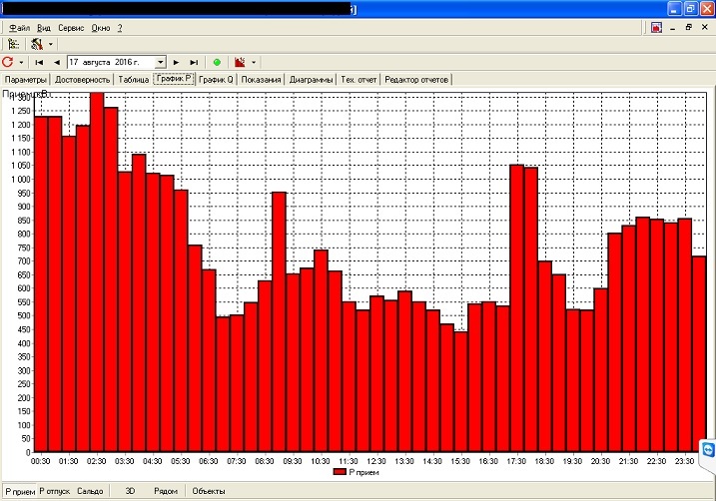Switch to Редактор отчетов tab

(x=416, y=80)
